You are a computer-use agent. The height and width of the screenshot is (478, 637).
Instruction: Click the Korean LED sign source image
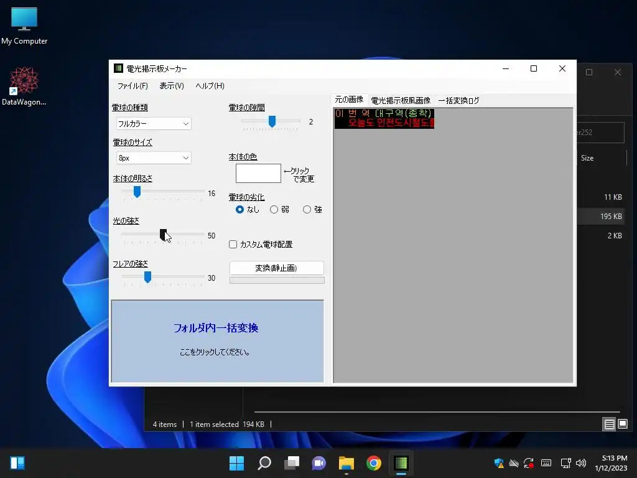pos(384,118)
